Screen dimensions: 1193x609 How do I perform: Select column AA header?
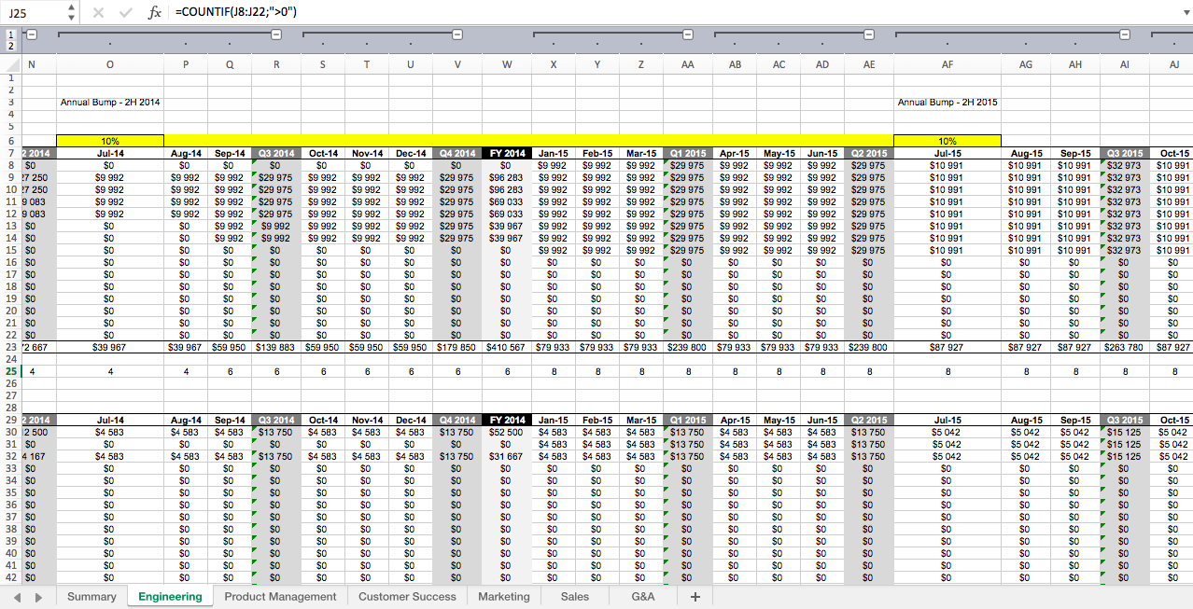click(x=688, y=64)
